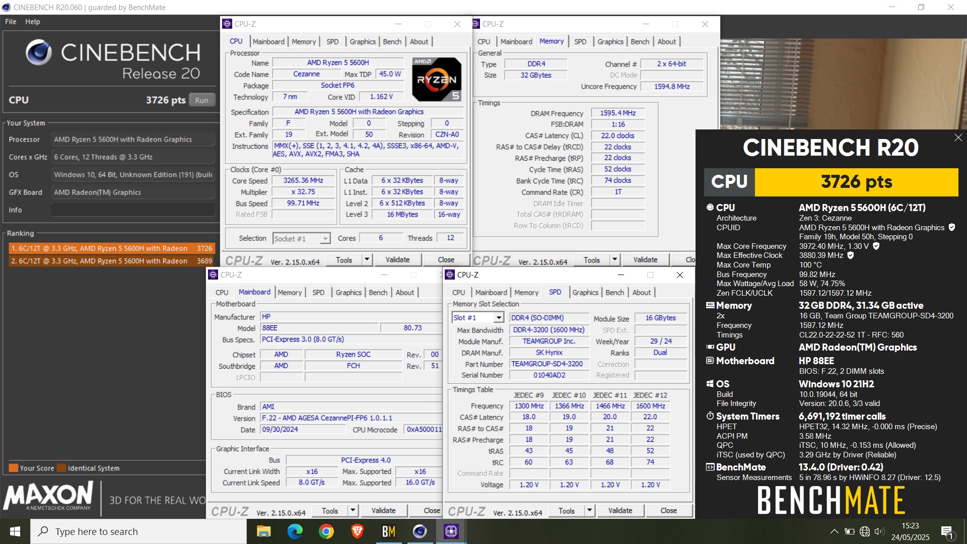Open the Windows Start menu
Image resolution: width=967 pixels, height=544 pixels.
[15, 531]
